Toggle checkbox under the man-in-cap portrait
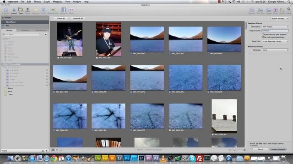The width and height of the screenshot is (293, 164). pyautogui.click(x=97, y=58)
